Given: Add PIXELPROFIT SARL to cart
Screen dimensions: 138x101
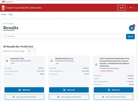Looking at the screenshot, I should tap(24, 90).
